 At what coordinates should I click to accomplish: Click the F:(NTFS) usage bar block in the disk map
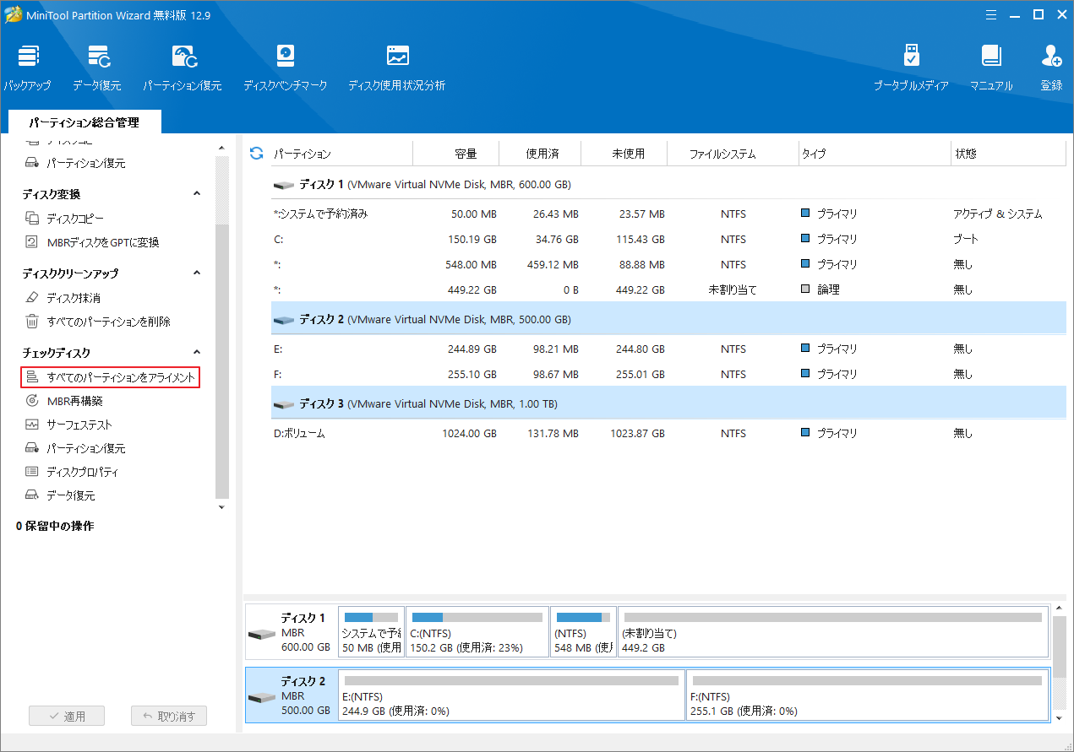tap(867, 695)
